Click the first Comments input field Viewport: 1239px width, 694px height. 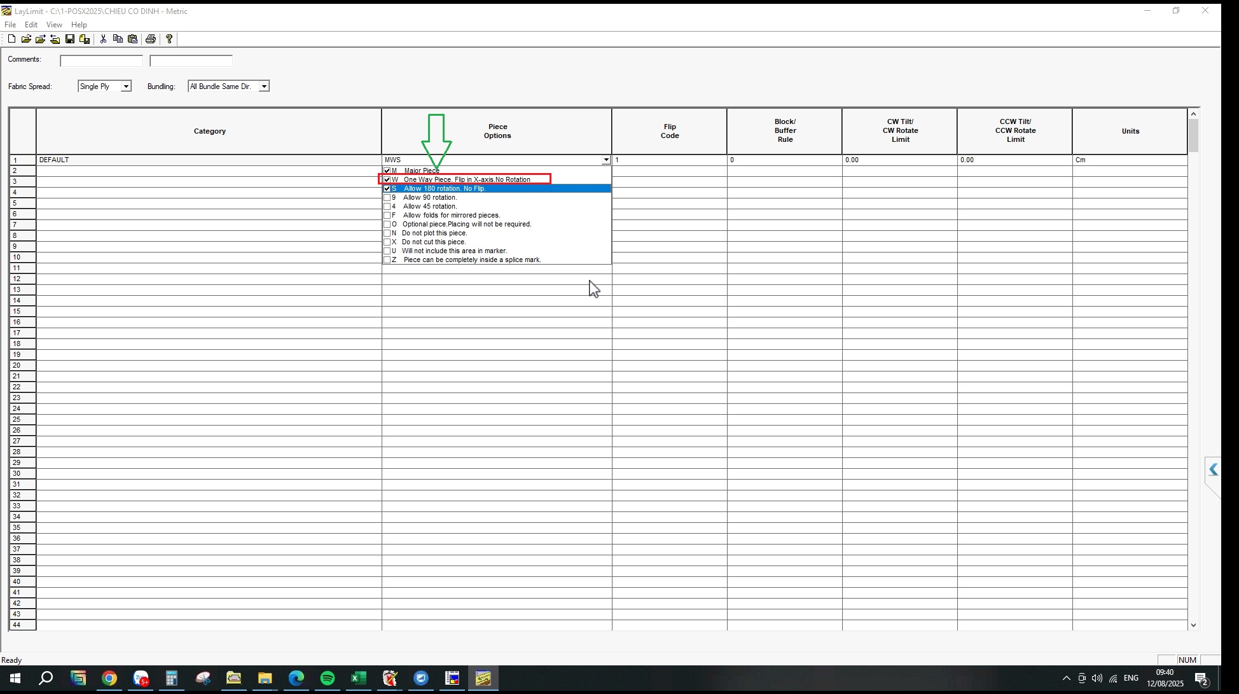tap(102, 61)
